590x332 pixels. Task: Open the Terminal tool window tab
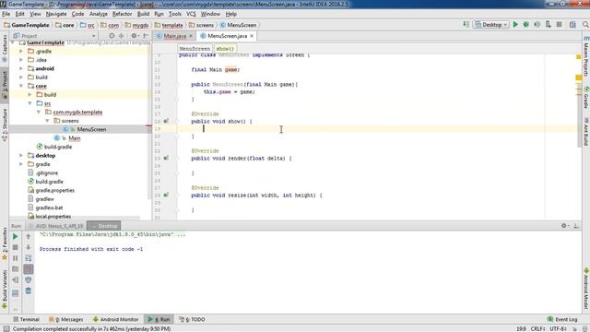pos(27,319)
